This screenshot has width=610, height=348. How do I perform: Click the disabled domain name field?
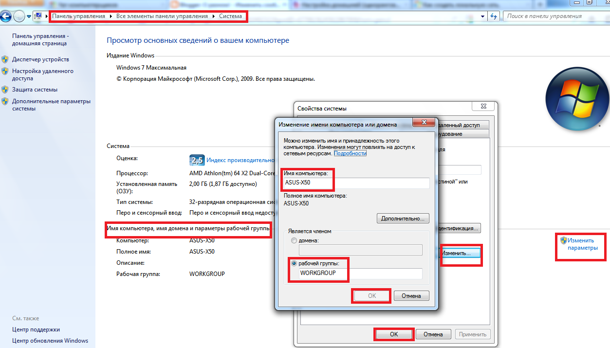tap(360, 250)
